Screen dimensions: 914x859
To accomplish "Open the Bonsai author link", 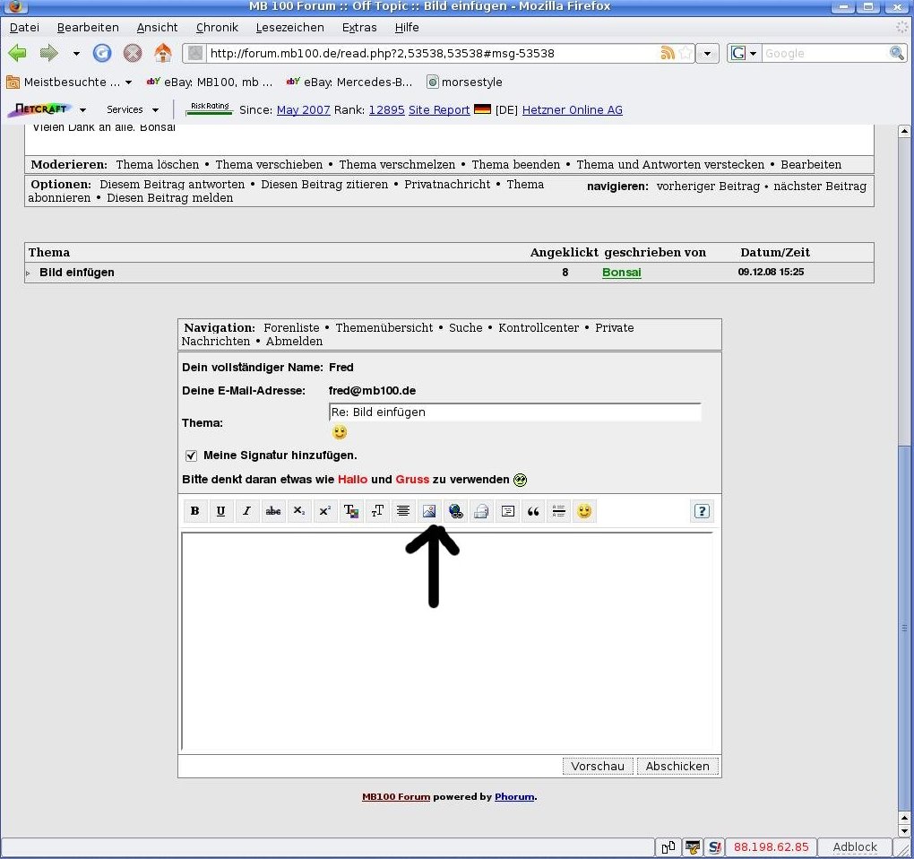I will click(621, 273).
